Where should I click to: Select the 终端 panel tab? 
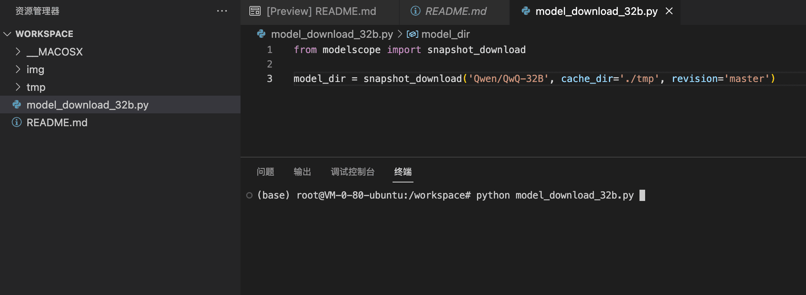403,172
